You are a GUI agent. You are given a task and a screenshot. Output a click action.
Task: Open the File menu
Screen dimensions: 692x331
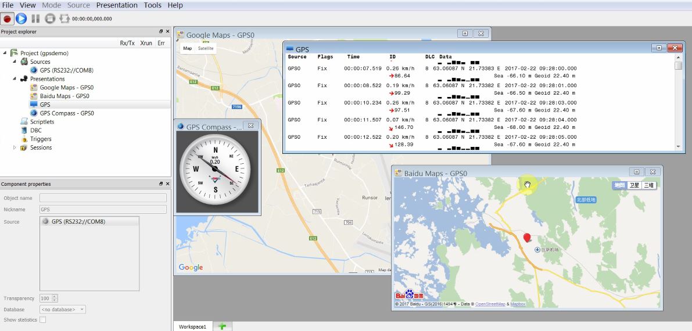(8, 5)
